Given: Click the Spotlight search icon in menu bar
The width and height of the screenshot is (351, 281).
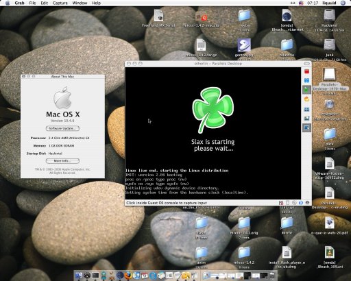Looking at the screenshot, I should [343, 3].
